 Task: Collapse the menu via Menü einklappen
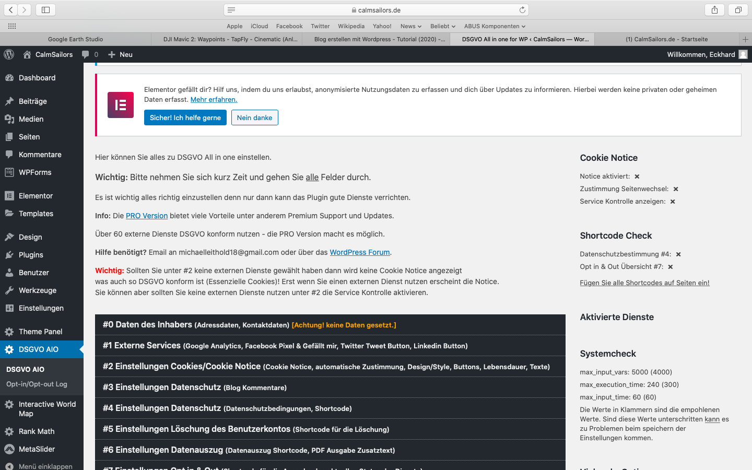coord(42,466)
